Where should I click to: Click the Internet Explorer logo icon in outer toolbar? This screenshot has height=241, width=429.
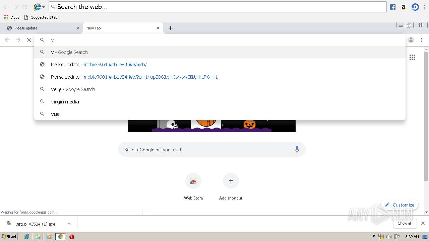[x=37, y=7]
